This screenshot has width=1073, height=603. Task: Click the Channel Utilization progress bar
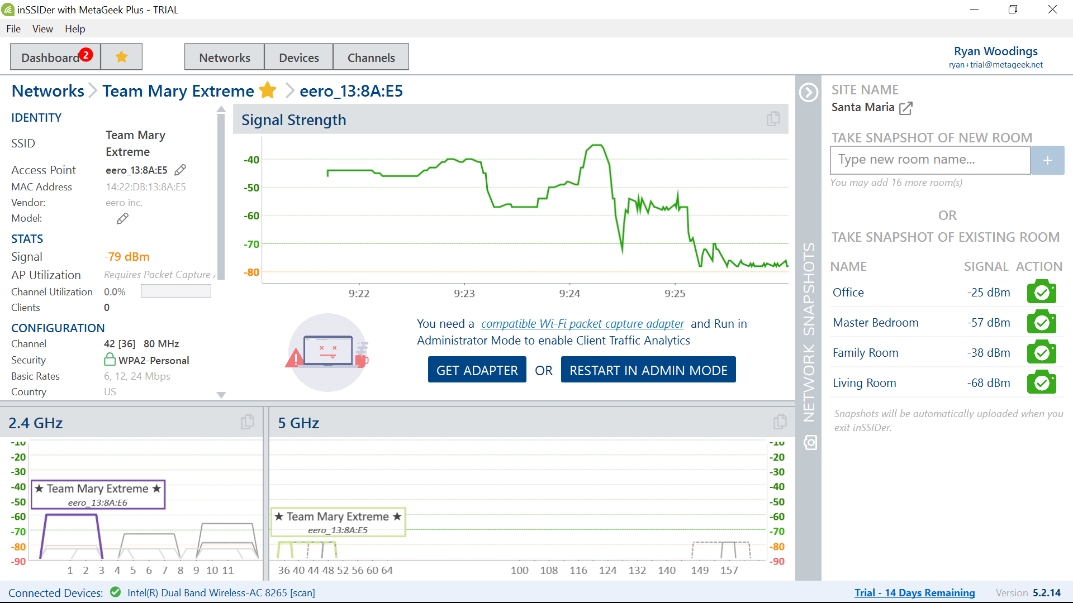click(176, 291)
